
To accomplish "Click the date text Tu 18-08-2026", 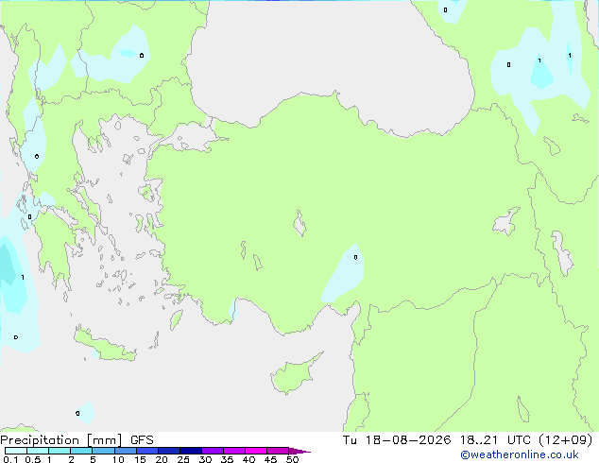I will click(x=397, y=440).
